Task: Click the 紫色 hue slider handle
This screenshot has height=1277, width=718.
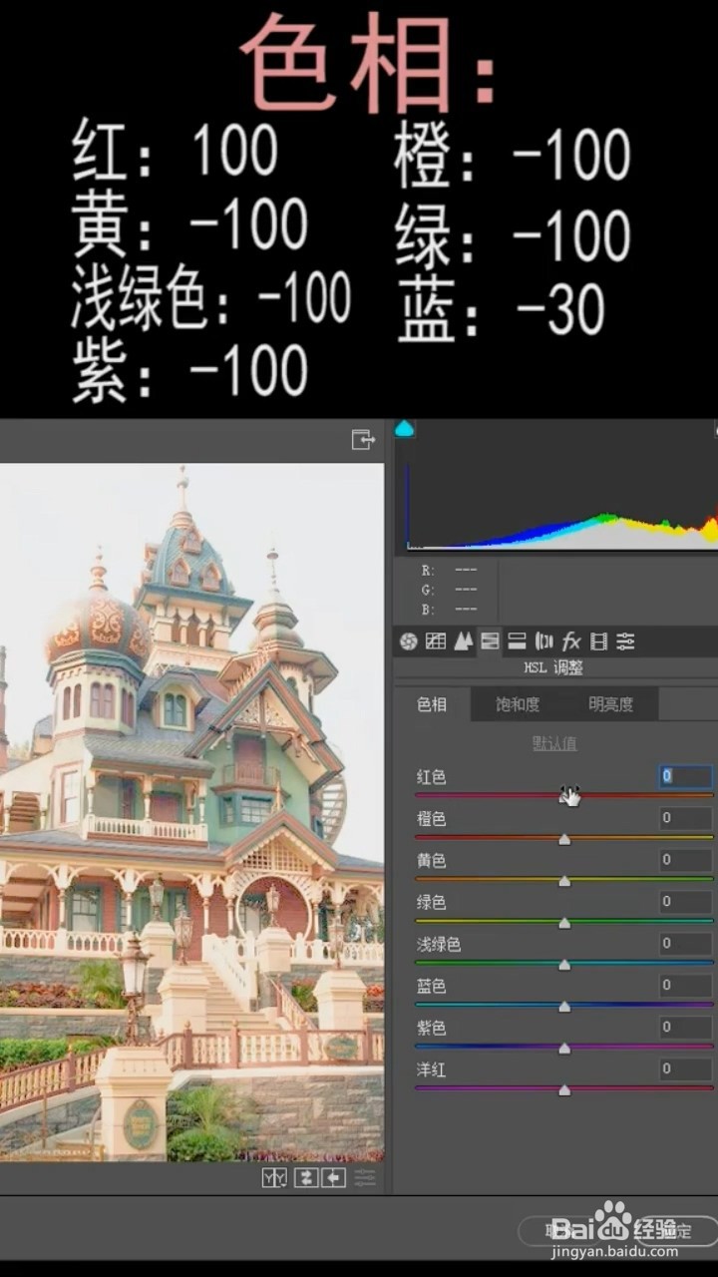Action: coord(564,1049)
